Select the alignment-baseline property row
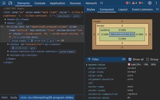Viewport: 160px width, 100px height. (122, 79)
